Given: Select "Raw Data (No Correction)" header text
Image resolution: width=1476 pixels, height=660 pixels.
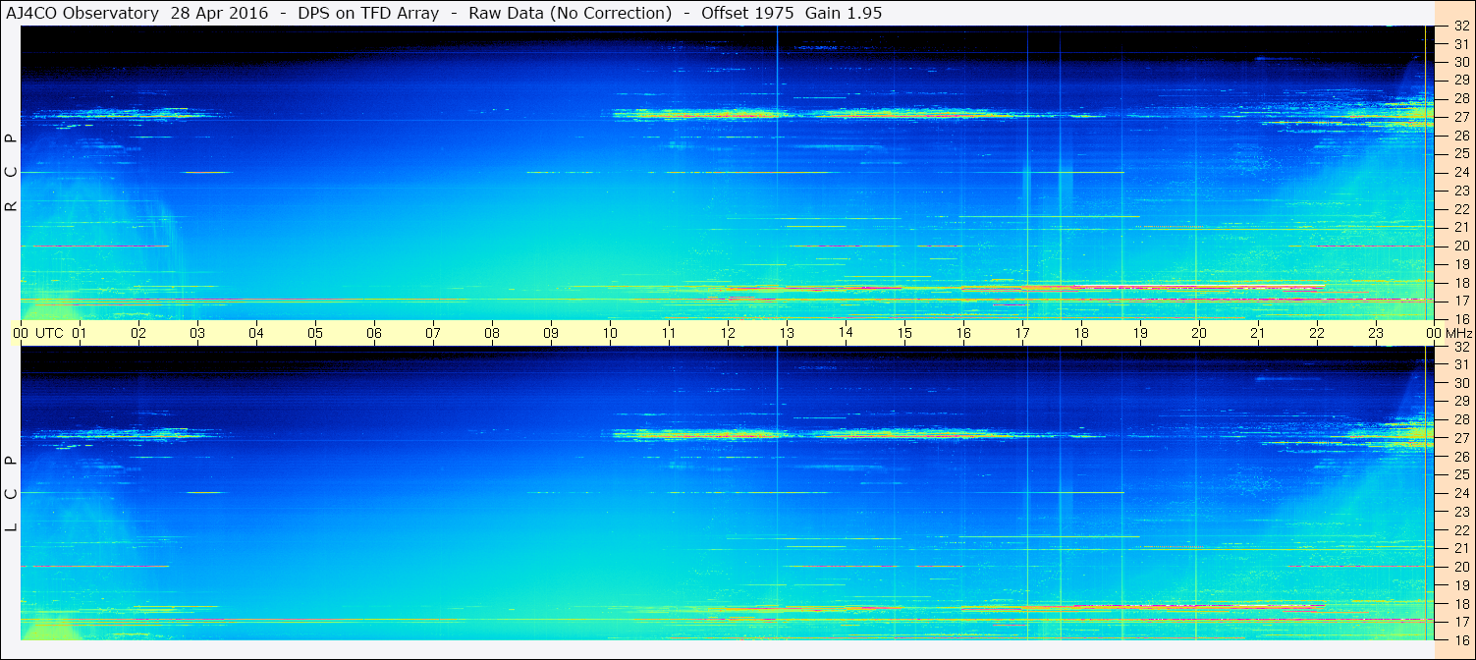Looking at the screenshot, I should (x=571, y=13).
